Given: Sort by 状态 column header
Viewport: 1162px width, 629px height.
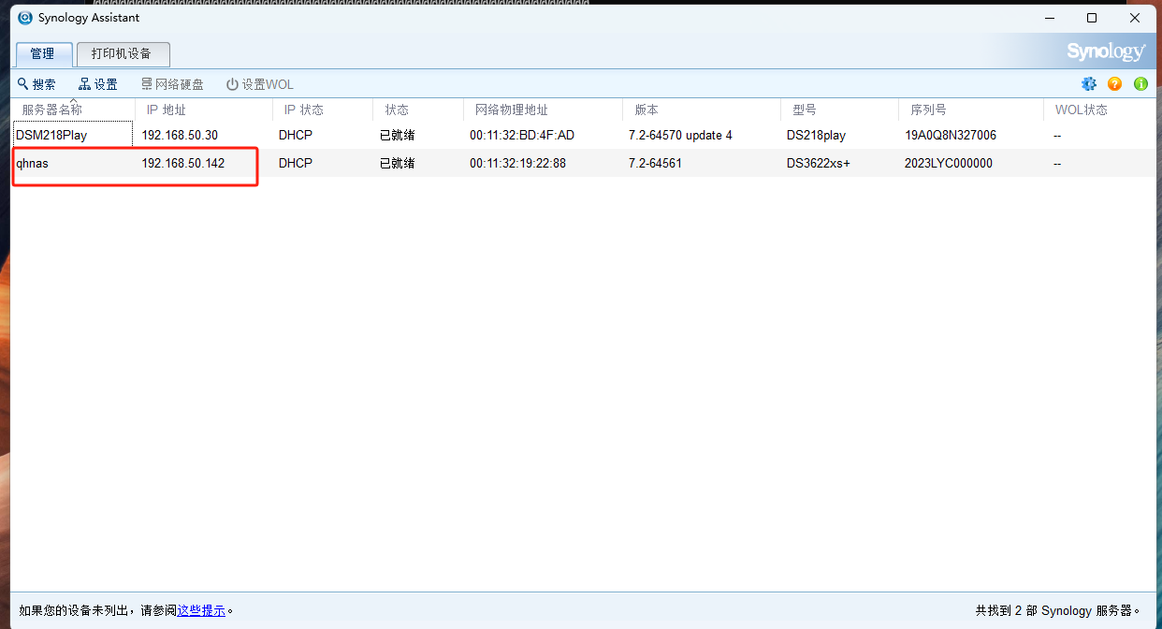Looking at the screenshot, I should tap(417, 110).
